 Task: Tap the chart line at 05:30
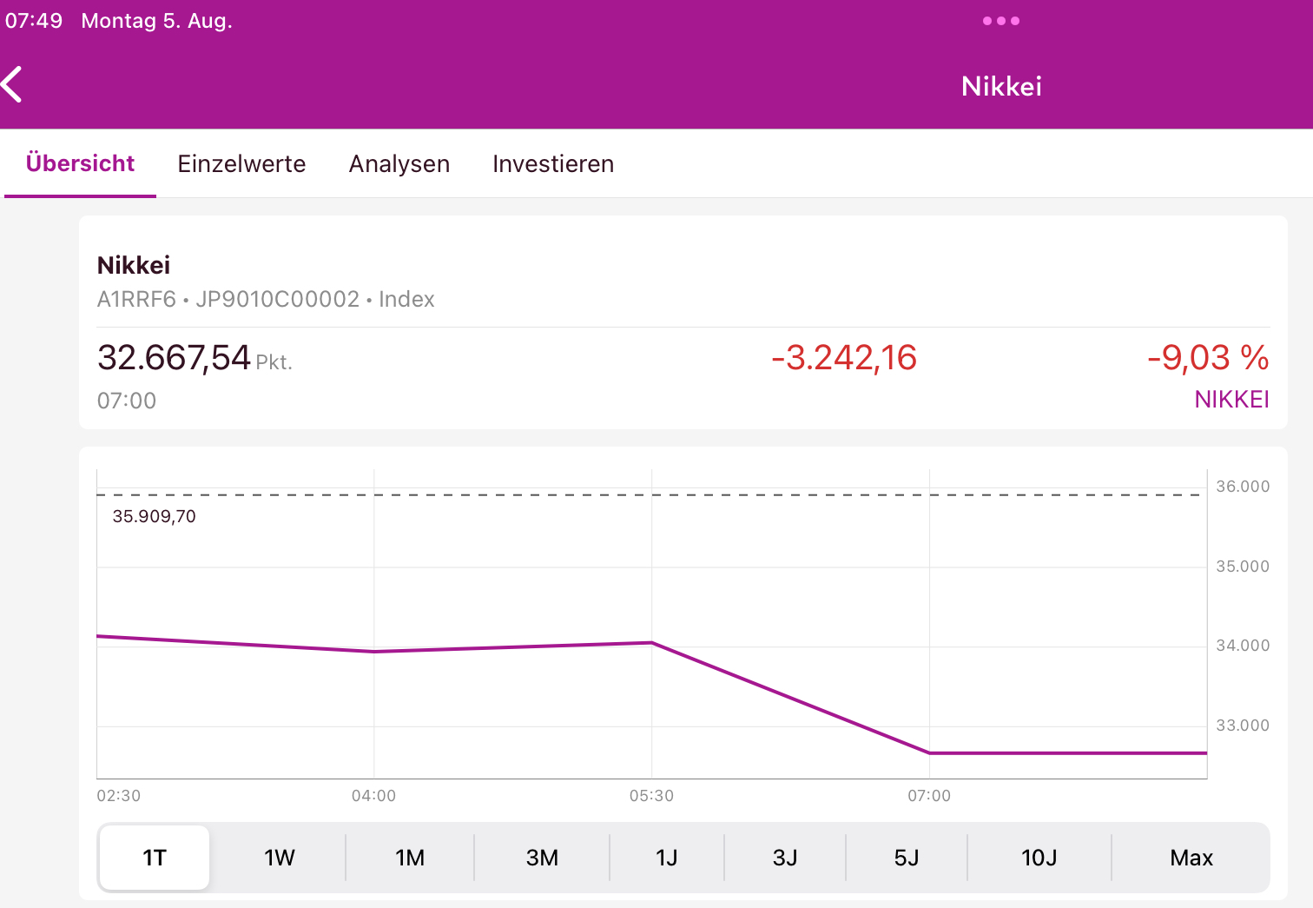tap(652, 643)
